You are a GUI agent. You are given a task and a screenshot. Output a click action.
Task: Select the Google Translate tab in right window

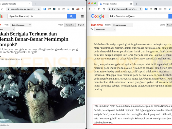point(115,4)
